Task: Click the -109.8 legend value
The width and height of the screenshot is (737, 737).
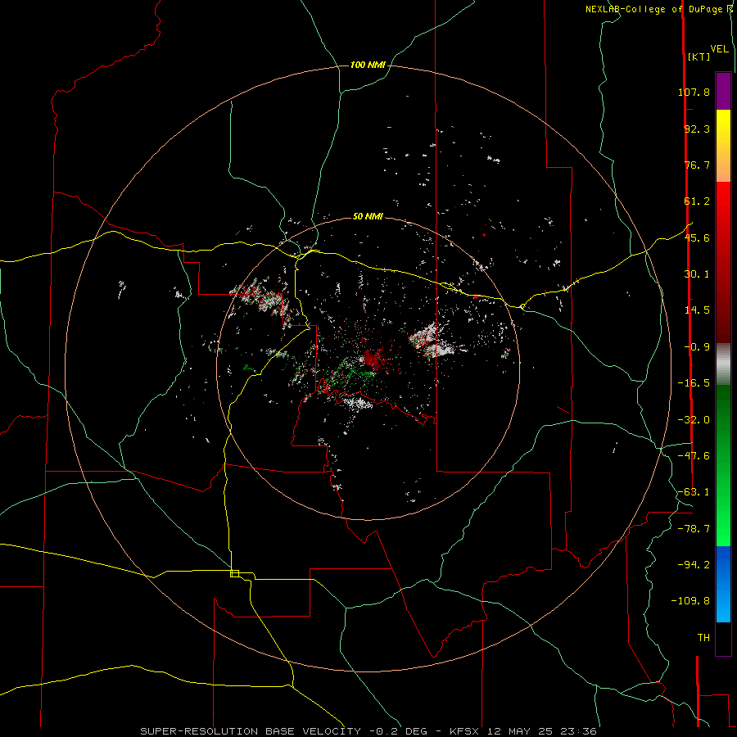Action: pyautogui.click(x=690, y=601)
